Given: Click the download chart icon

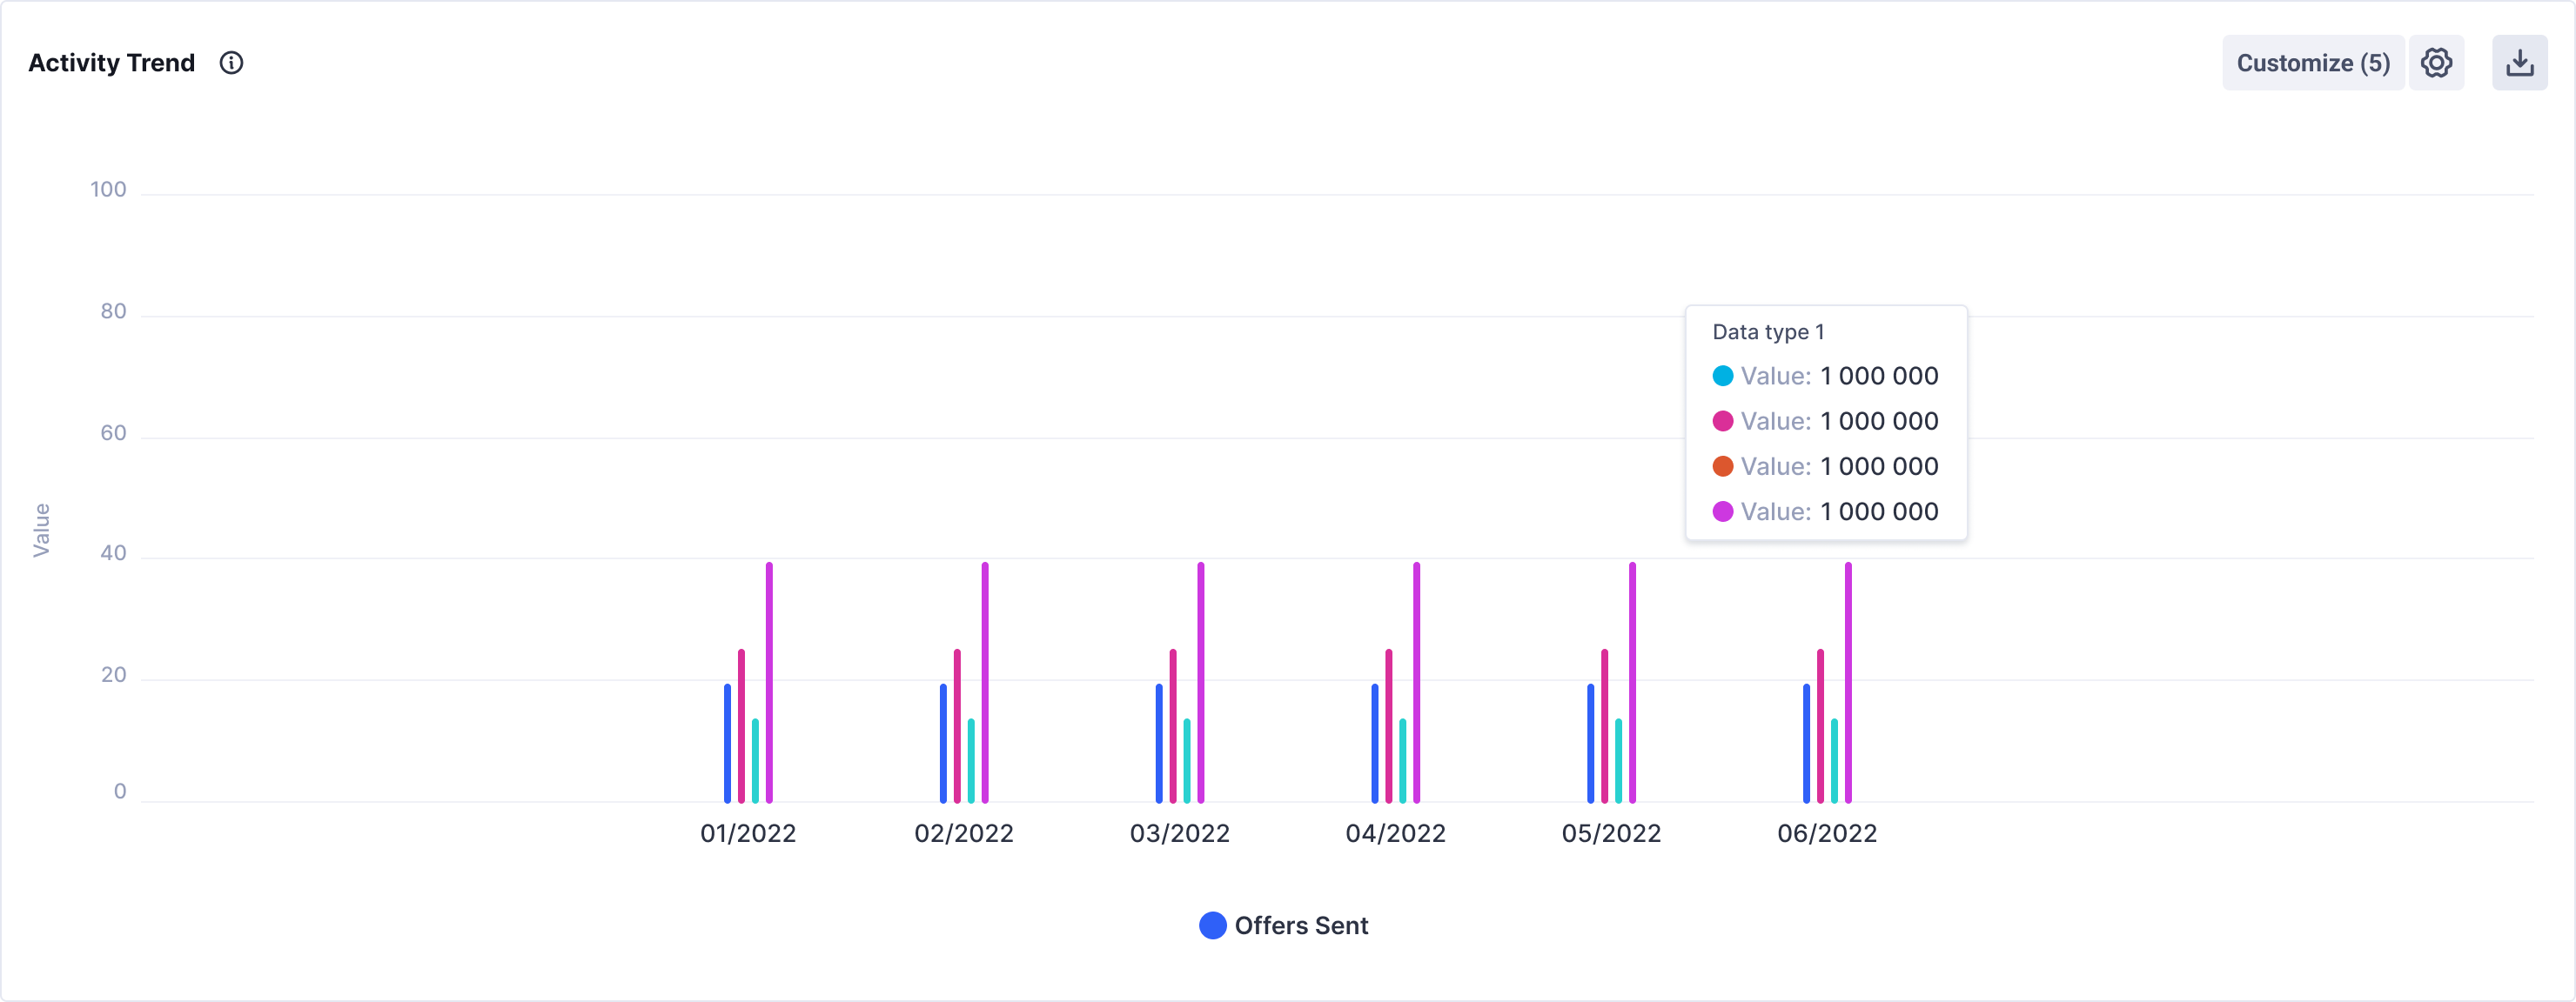Looking at the screenshot, I should click(x=2519, y=63).
